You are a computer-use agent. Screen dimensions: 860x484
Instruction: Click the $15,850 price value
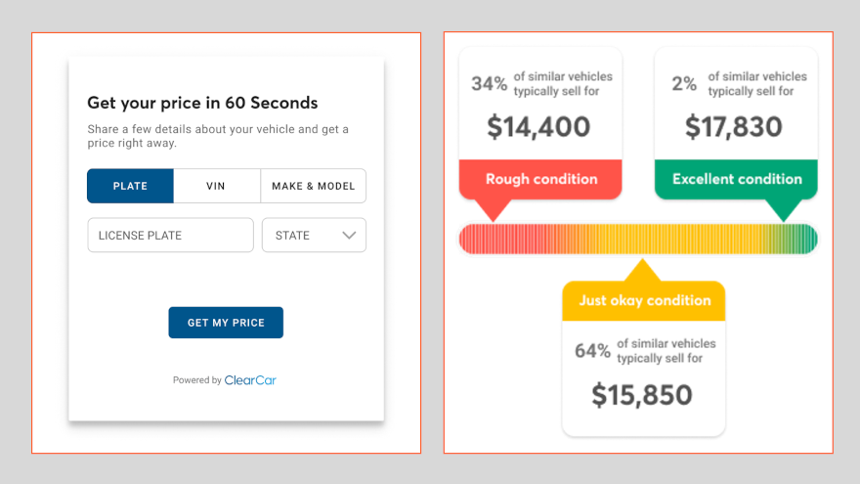click(642, 394)
